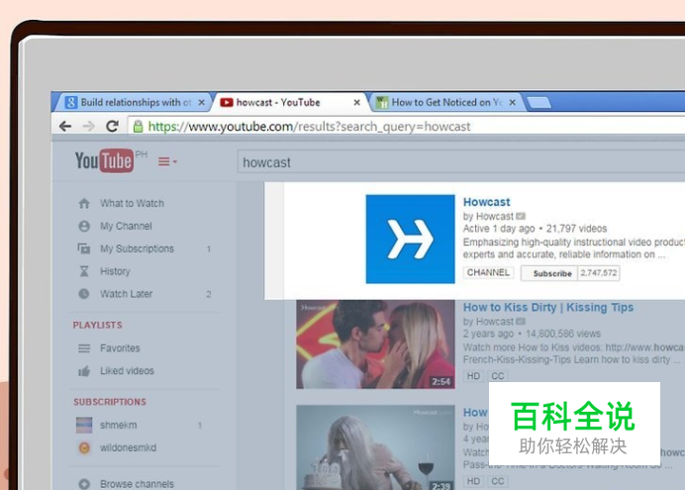
Task: Click the History hourglass icon
Action: coord(84,271)
